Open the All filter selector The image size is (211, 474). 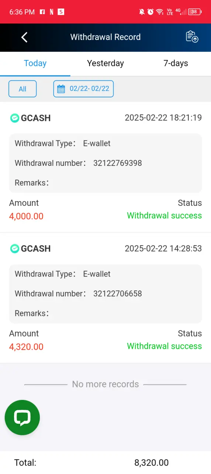click(23, 89)
